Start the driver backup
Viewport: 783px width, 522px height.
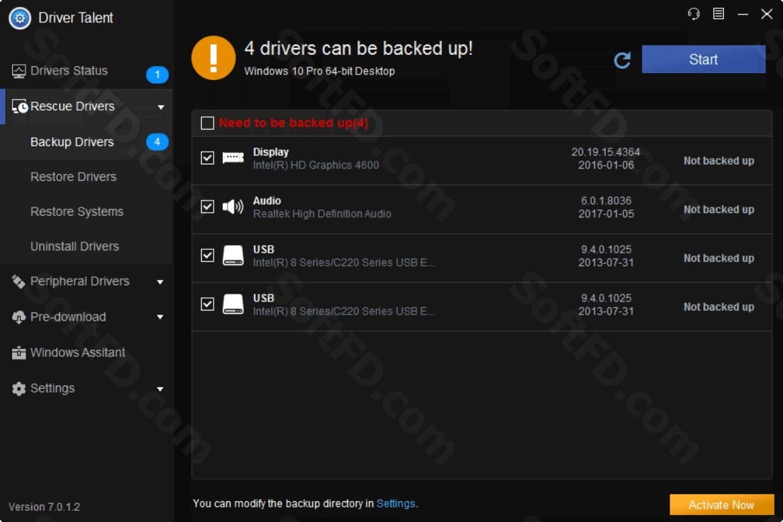pos(703,59)
